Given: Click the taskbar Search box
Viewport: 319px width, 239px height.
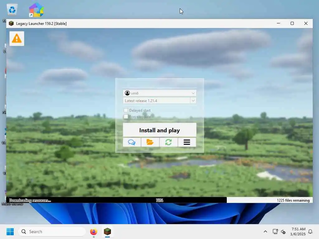Looking at the screenshot, I should click(x=52, y=232).
